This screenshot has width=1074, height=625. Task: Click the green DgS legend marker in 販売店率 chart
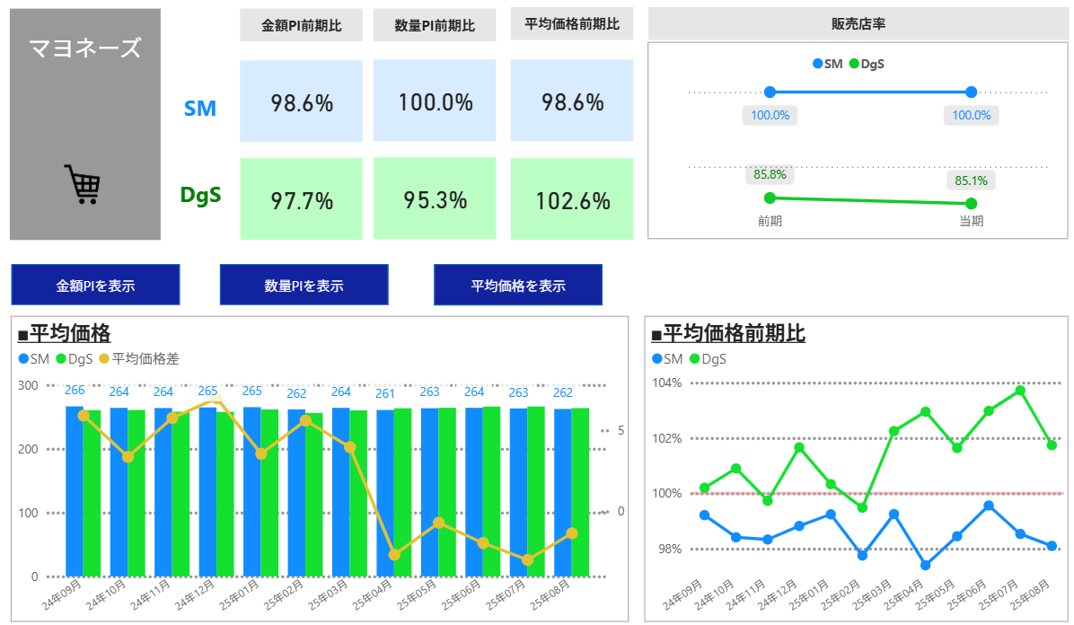[x=854, y=64]
